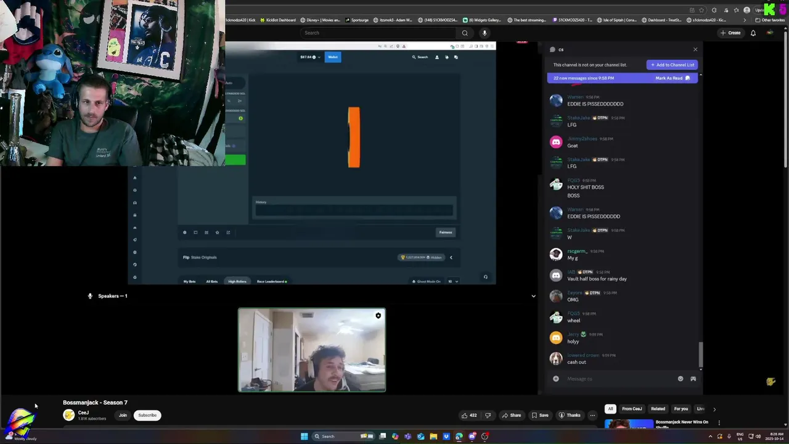The image size is (789, 444).
Task: Open system volume control in tray
Action: [x=758, y=436]
